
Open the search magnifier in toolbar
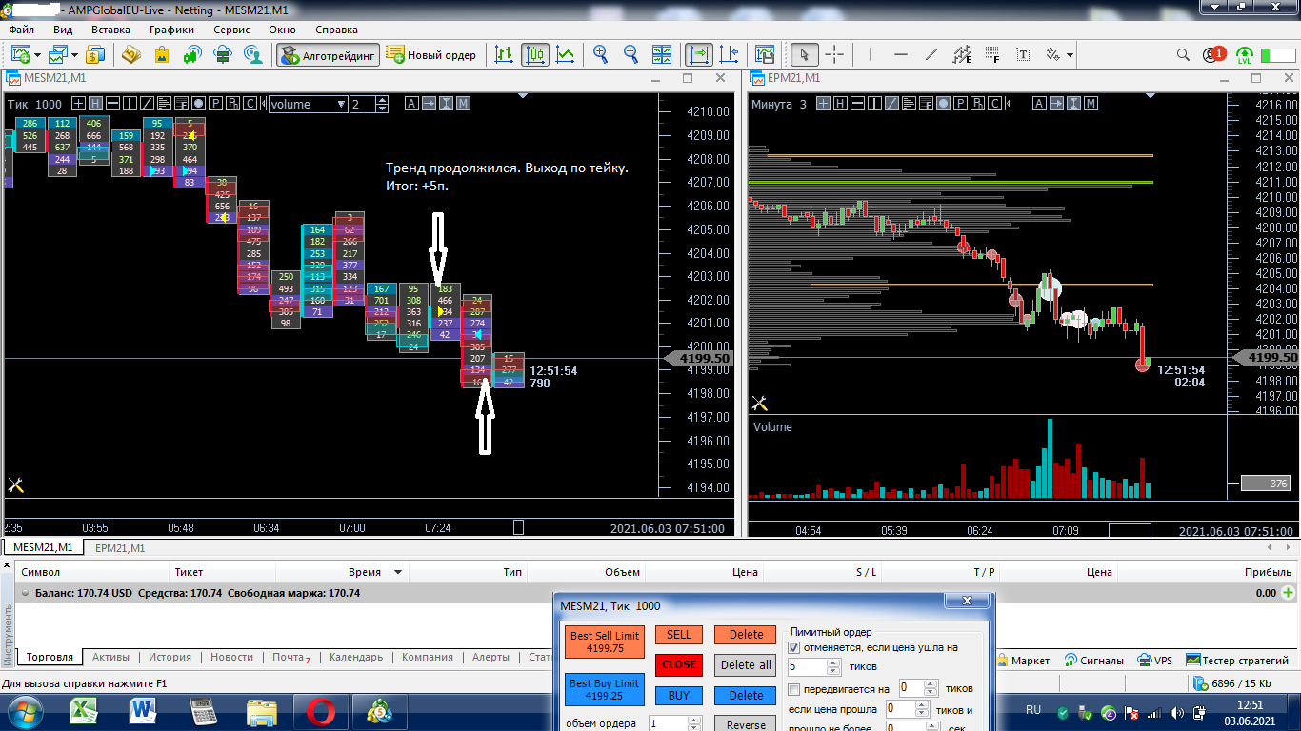click(x=1183, y=54)
